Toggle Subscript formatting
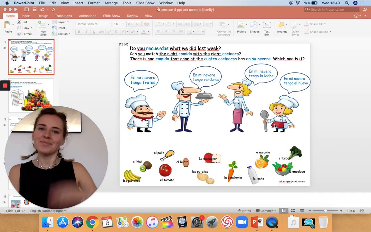This screenshot has width=371, height=232. click(x=116, y=32)
